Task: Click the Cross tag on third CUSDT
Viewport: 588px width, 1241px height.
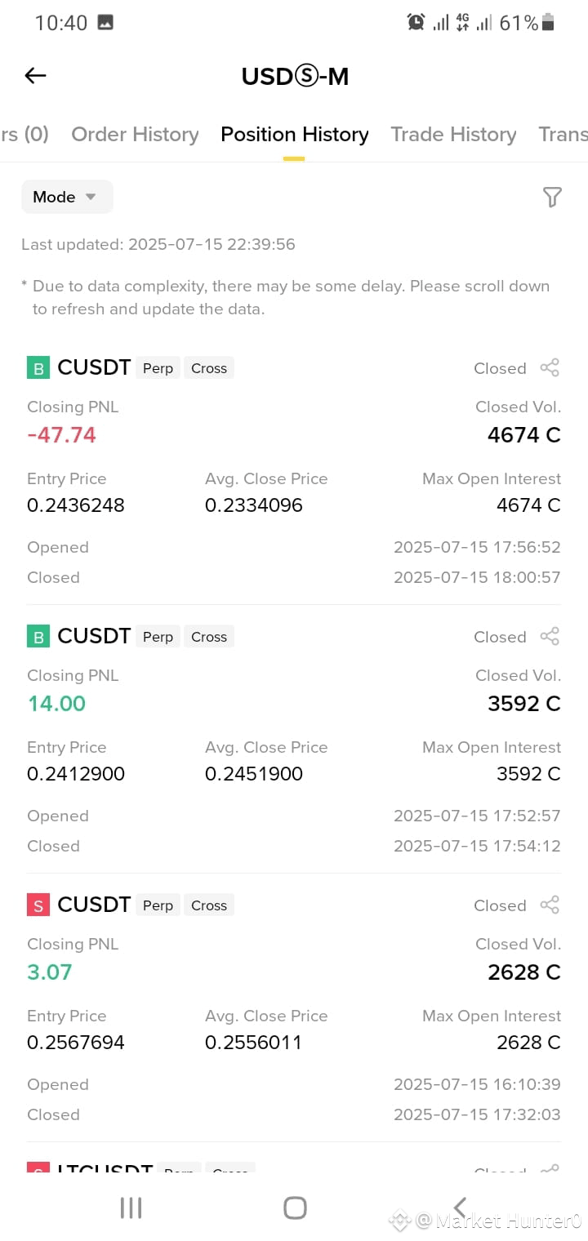Action: pyautogui.click(x=209, y=905)
